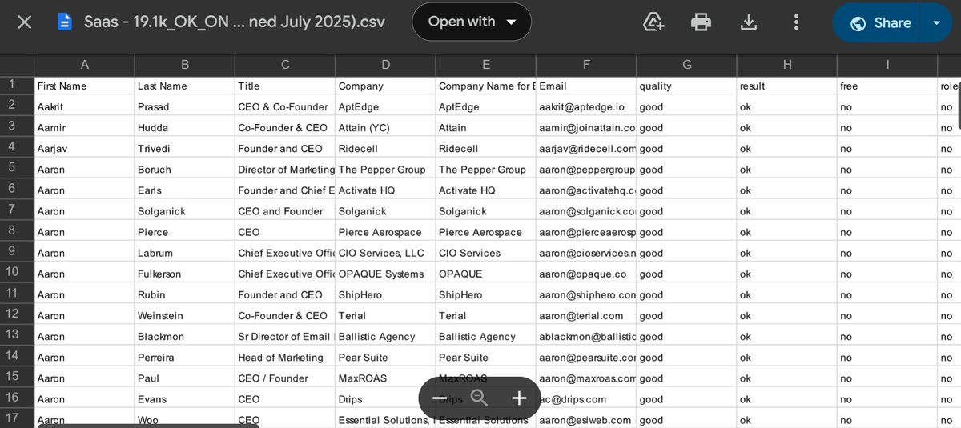Click the 'Hudda' last name cell

click(185, 127)
